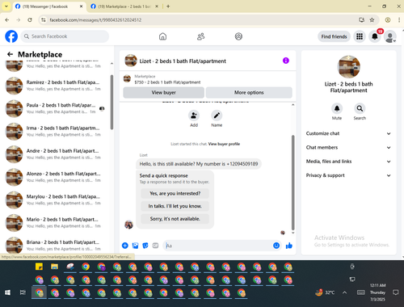Send quick reply Yes, are you interested?
Viewport: 404px width, 307px height.
point(175,193)
